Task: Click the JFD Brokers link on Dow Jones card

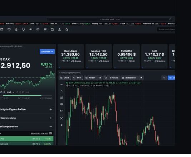Action: pos(76,61)
